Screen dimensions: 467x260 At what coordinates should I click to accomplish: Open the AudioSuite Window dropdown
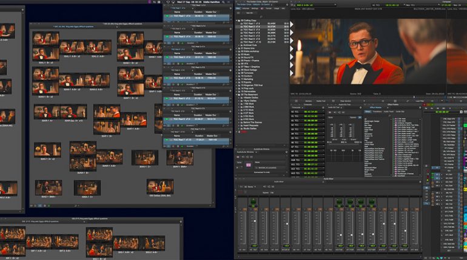coord(257,152)
